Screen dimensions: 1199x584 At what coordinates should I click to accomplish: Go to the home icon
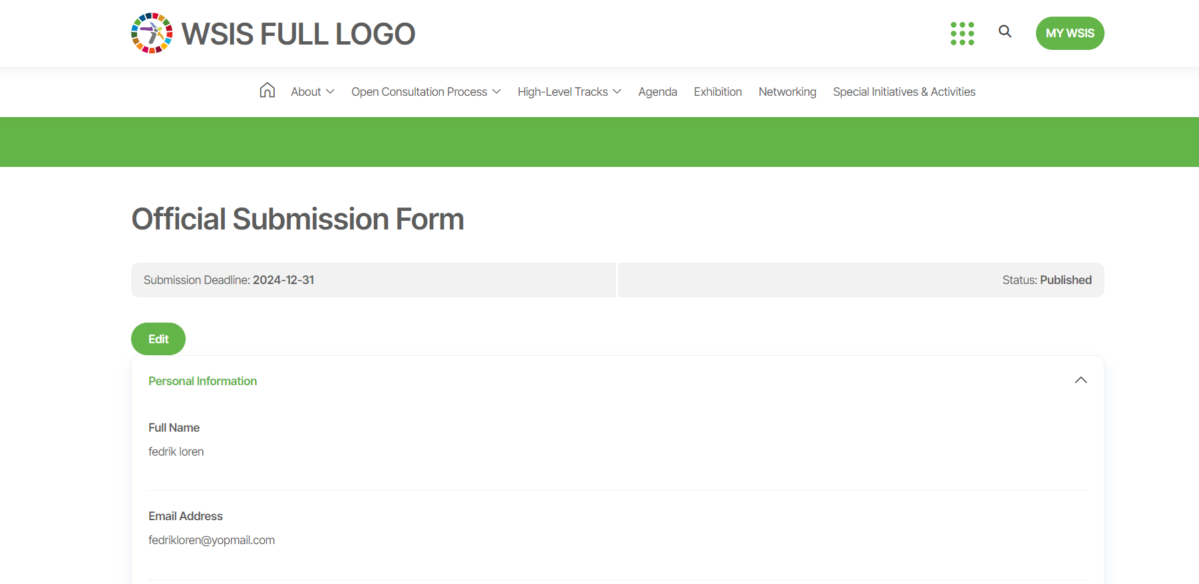pos(267,90)
